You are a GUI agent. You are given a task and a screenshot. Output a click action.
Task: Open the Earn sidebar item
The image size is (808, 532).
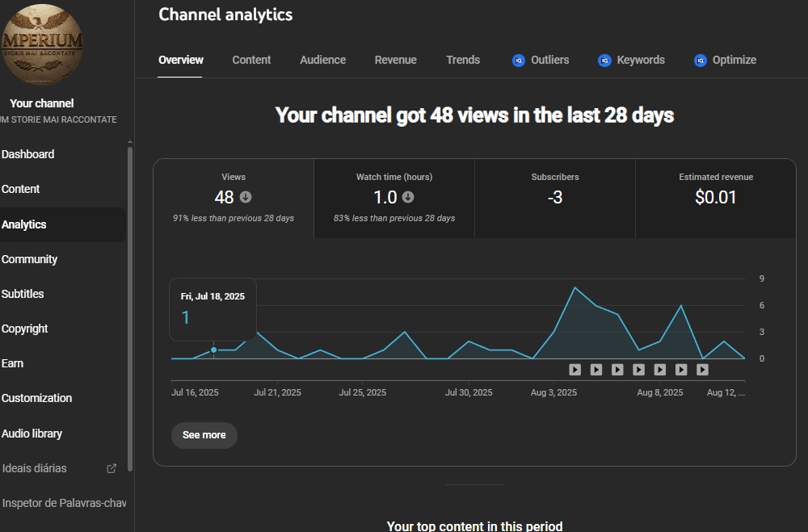click(12, 363)
